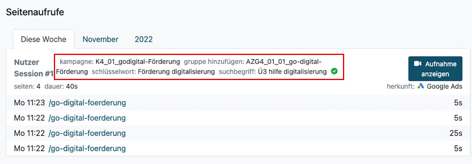
Task: Click the Mo 11:23 timestamp
Action: (x=29, y=103)
